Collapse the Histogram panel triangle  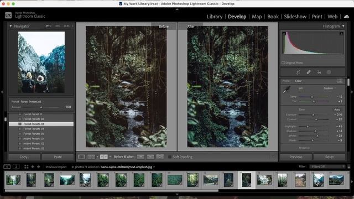(343, 26)
